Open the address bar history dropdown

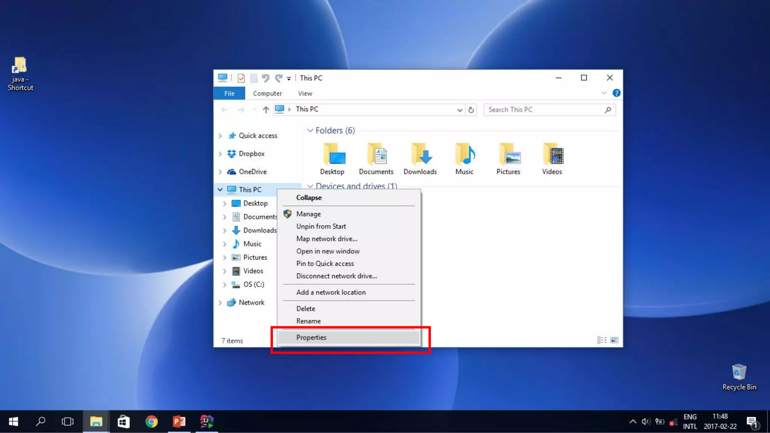tap(459, 110)
